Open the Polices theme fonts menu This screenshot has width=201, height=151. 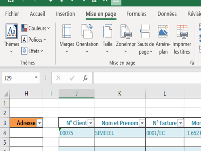34,40
